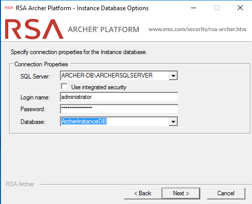Click the 'Use integrated security' label text
The image size is (252, 204).
(99, 87)
